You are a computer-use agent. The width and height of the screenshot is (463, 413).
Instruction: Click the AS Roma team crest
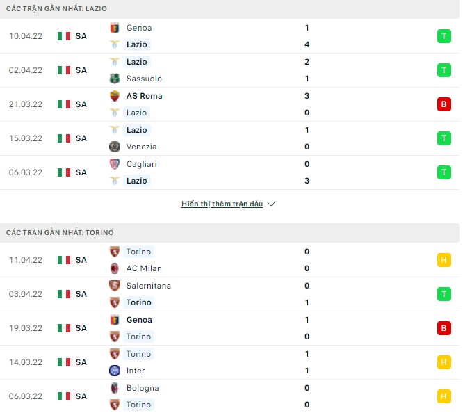[x=115, y=96]
